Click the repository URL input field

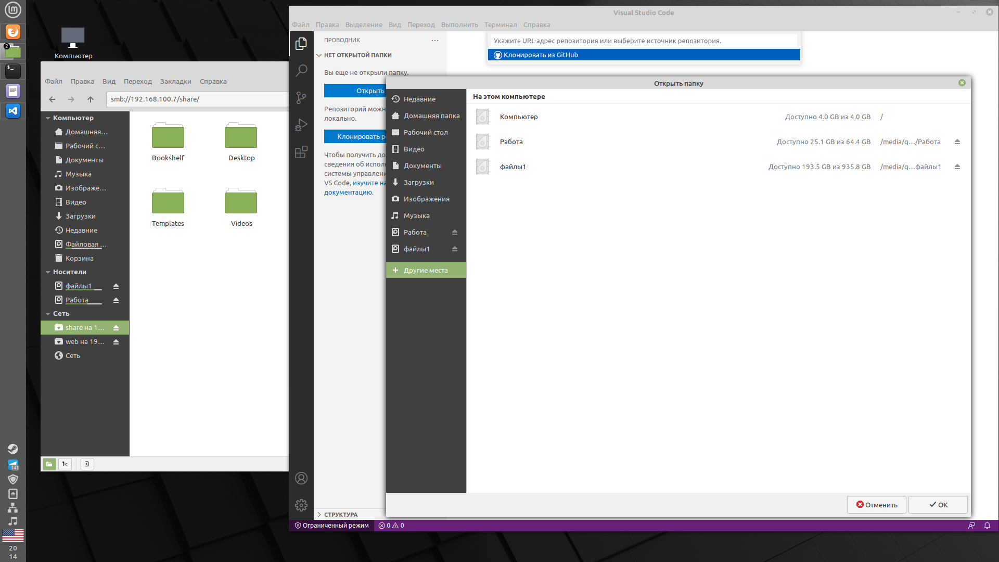(644, 41)
